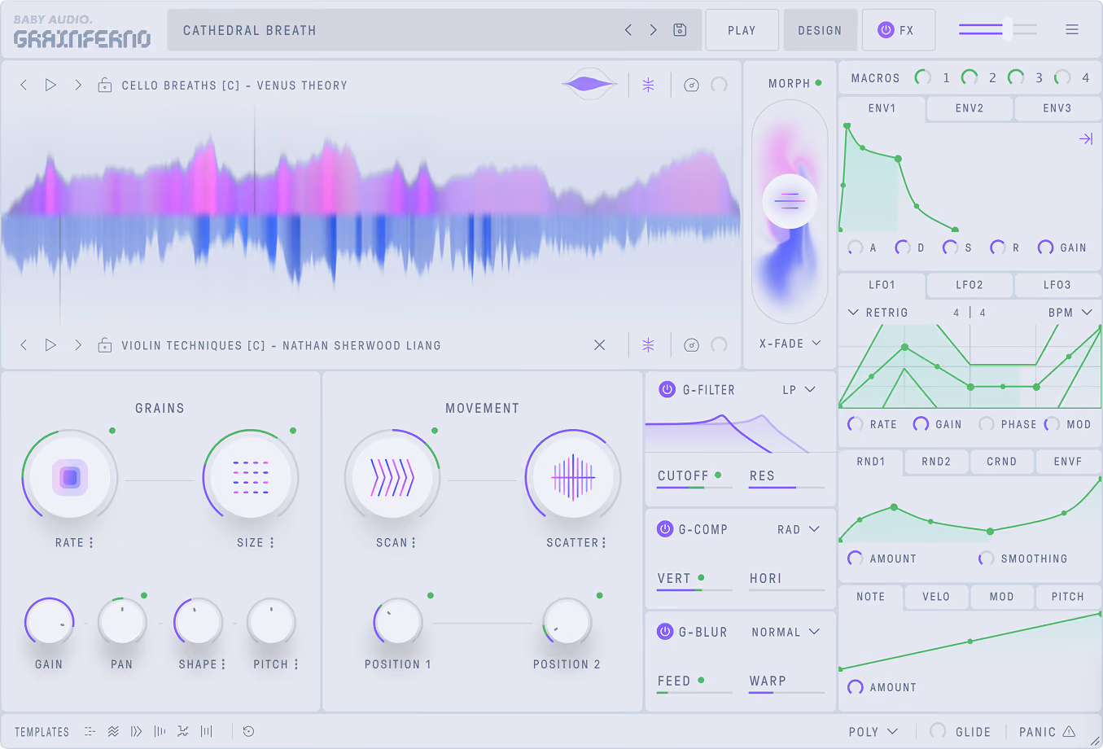The height and width of the screenshot is (749, 1103).
Task: Toggle G-BLUR power switch
Action: (665, 632)
